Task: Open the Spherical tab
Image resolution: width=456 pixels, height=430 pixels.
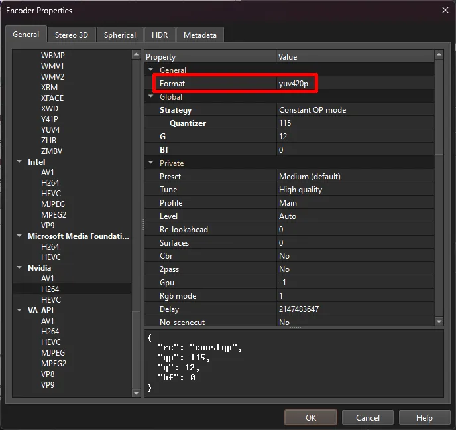Action: 120,35
